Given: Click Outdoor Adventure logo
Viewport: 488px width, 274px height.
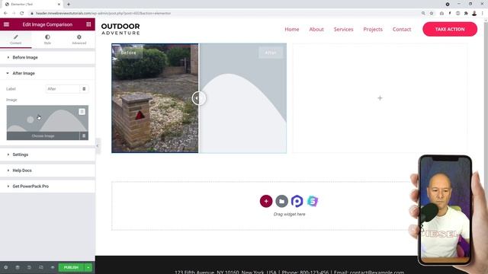Looking at the screenshot, I should 120,29.
